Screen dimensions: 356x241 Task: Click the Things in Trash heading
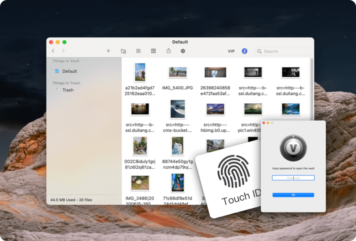pos(66,83)
